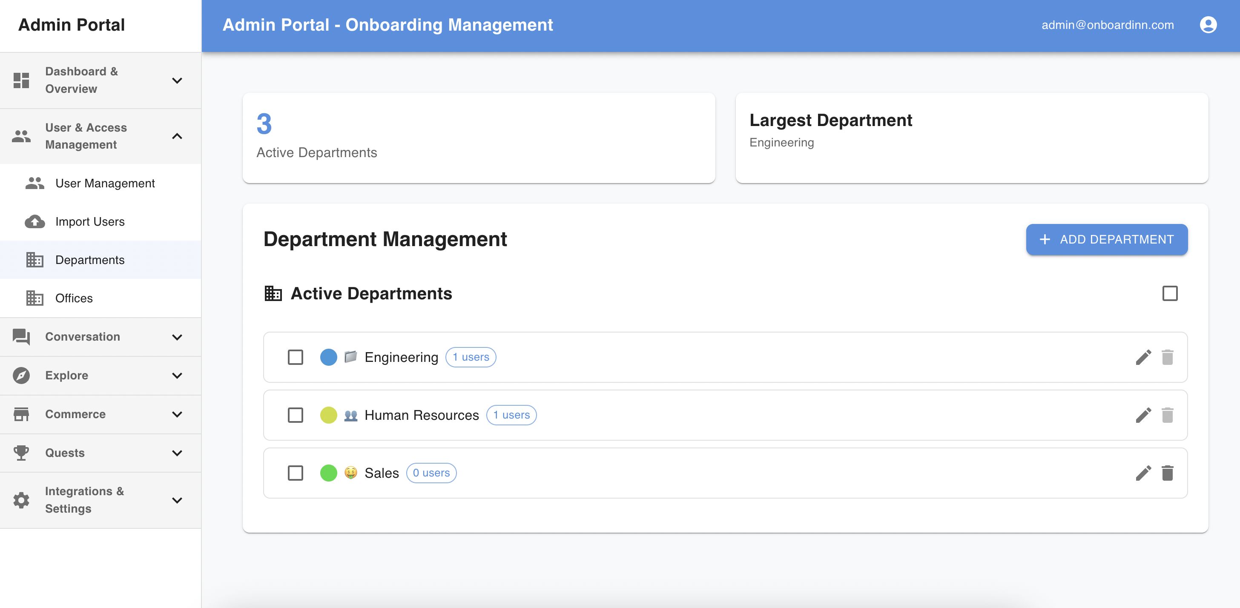Select the Departments building icon
Viewport: 1240px width, 608px height.
(x=34, y=259)
